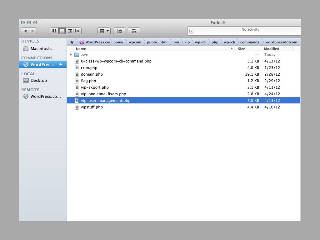Click the 7.8 KB size cell
This screenshot has width=320, height=240.
tap(253, 100)
